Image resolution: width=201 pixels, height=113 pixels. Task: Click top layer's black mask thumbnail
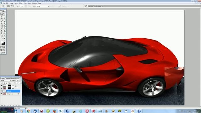[9, 86]
